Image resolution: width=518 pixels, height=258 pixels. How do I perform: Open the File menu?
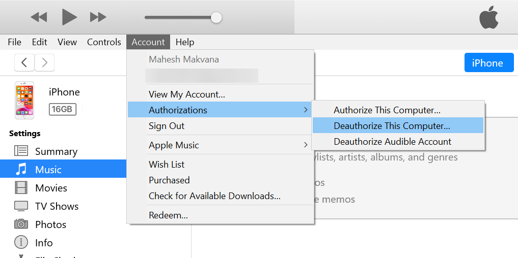(15, 42)
